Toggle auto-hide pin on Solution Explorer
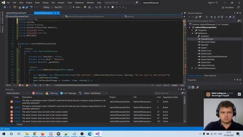 (x=237, y=13)
